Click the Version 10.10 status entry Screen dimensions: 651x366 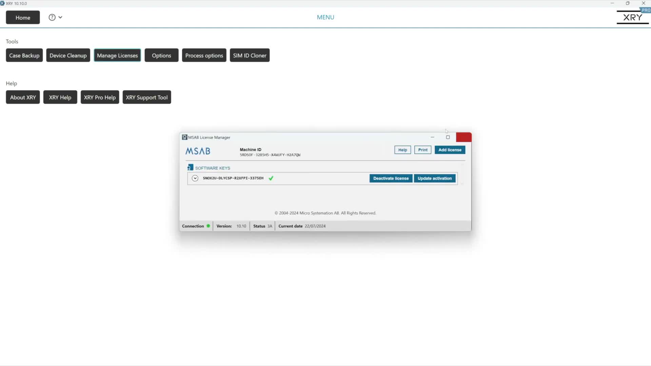[231, 226]
